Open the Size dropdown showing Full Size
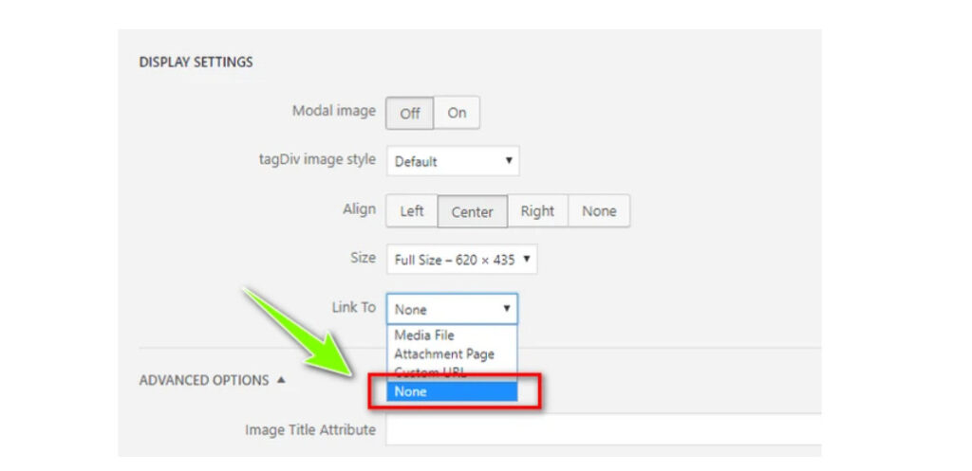Image resolution: width=972 pixels, height=471 pixels. coord(461,260)
